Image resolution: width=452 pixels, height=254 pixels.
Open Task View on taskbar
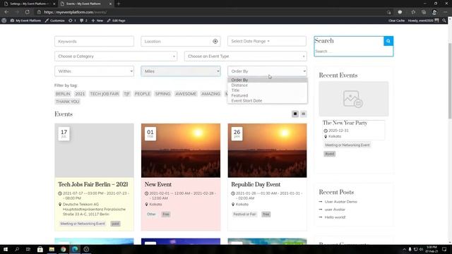tap(28, 249)
